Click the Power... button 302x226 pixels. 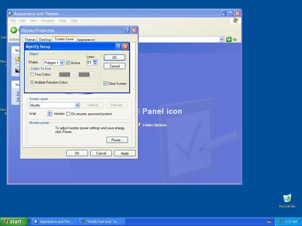click(x=117, y=140)
